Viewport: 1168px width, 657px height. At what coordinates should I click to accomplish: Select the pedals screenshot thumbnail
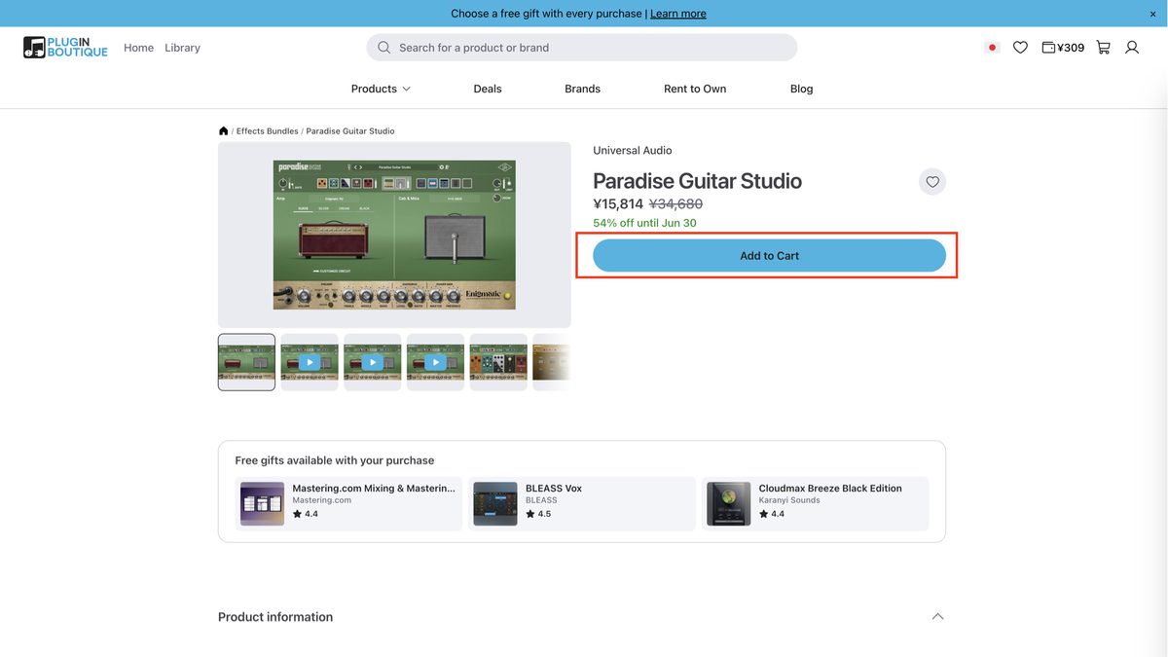498,362
